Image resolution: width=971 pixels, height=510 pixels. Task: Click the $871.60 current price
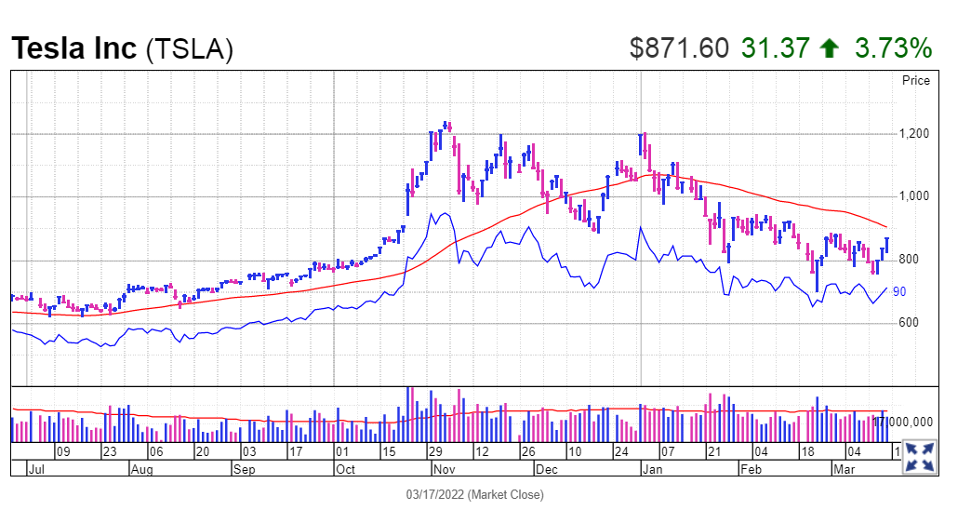(679, 48)
